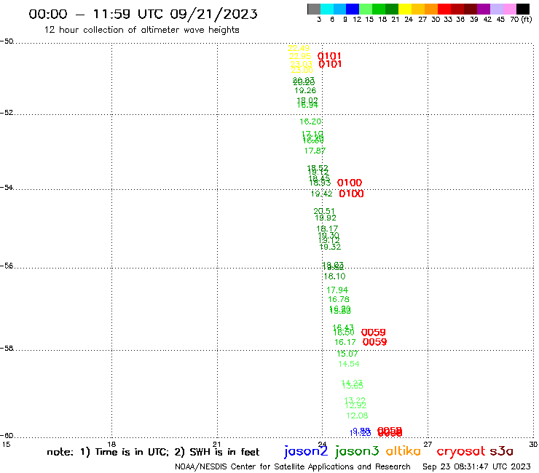Click the title date 09/21/2023
Image resolution: width=539 pixels, height=473 pixels.
tap(213, 14)
